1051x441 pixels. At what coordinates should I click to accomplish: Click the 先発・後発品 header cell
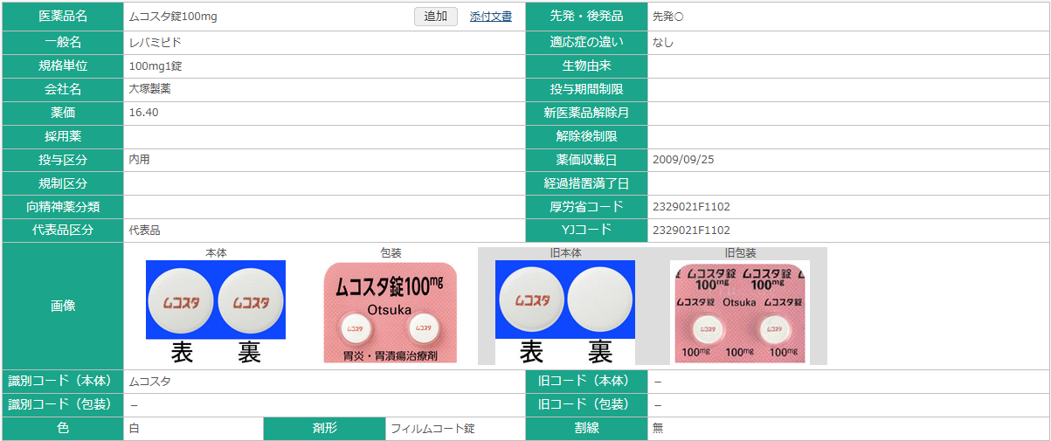[586, 17]
